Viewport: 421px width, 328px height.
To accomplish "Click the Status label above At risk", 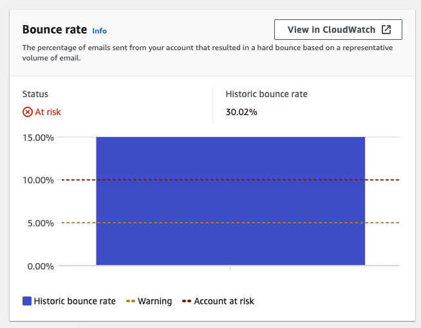I will [x=35, y=94].
